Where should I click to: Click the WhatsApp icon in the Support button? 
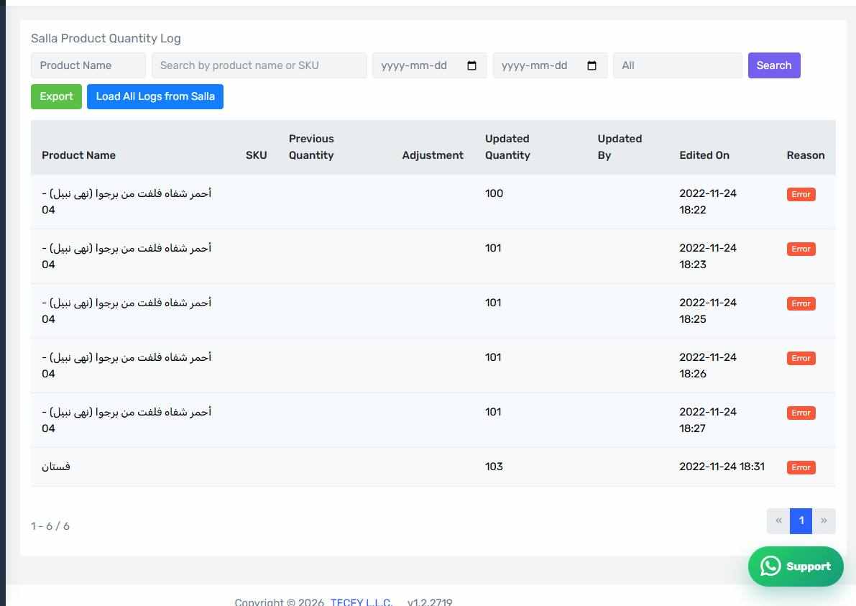[770, 566]
